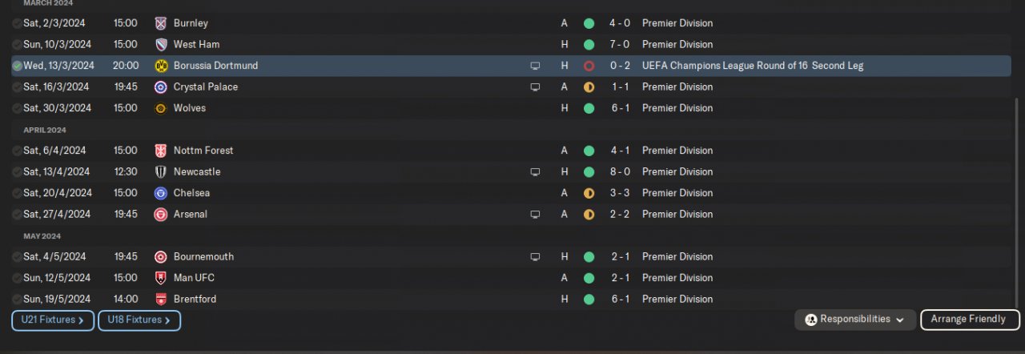This screenshot has width=1025, height=354.
Task: Click the Crystal Palace club crest
Action: (161, 86)
